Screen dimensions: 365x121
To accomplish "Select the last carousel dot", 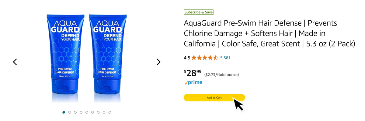I will click(110, 112).
